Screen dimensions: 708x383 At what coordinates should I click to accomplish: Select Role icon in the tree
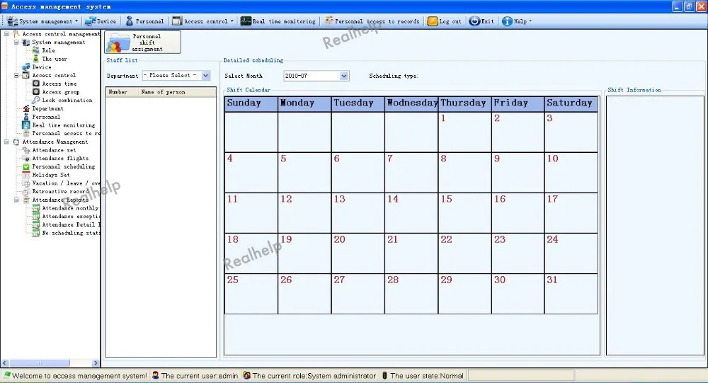35,50
